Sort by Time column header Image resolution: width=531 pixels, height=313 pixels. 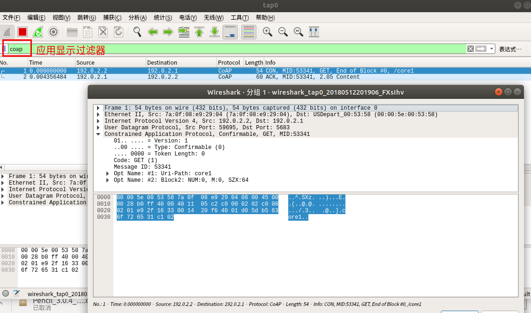pos(51,63)
